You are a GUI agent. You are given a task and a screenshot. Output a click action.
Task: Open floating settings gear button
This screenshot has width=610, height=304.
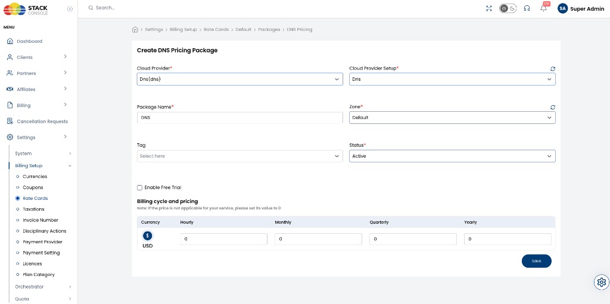pos(602,282)
